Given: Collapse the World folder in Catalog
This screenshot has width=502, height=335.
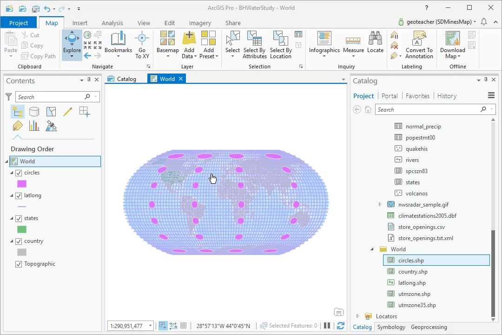Looking at the screenshot, I should [x=372, y=249].
